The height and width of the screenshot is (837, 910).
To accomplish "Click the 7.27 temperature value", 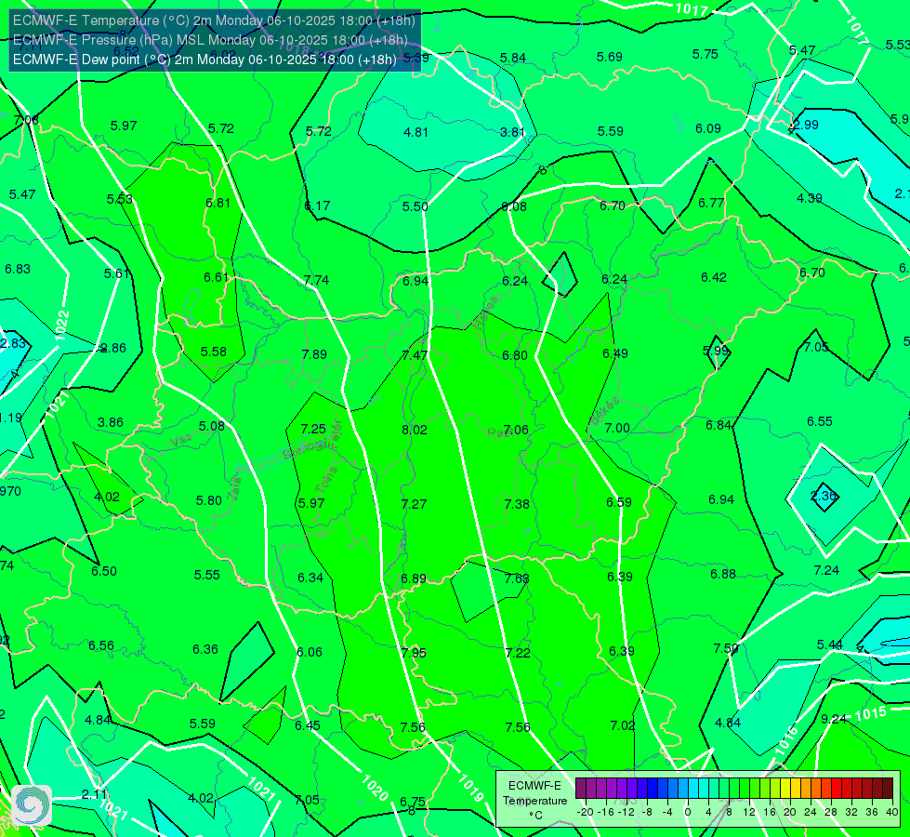I will (414, 504).
